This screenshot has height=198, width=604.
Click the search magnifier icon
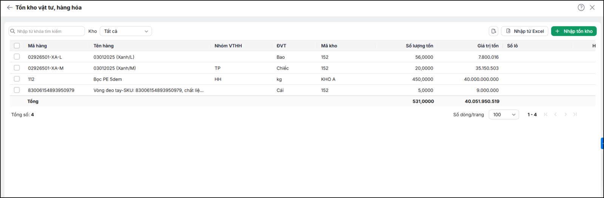click(x=13, y=31)
